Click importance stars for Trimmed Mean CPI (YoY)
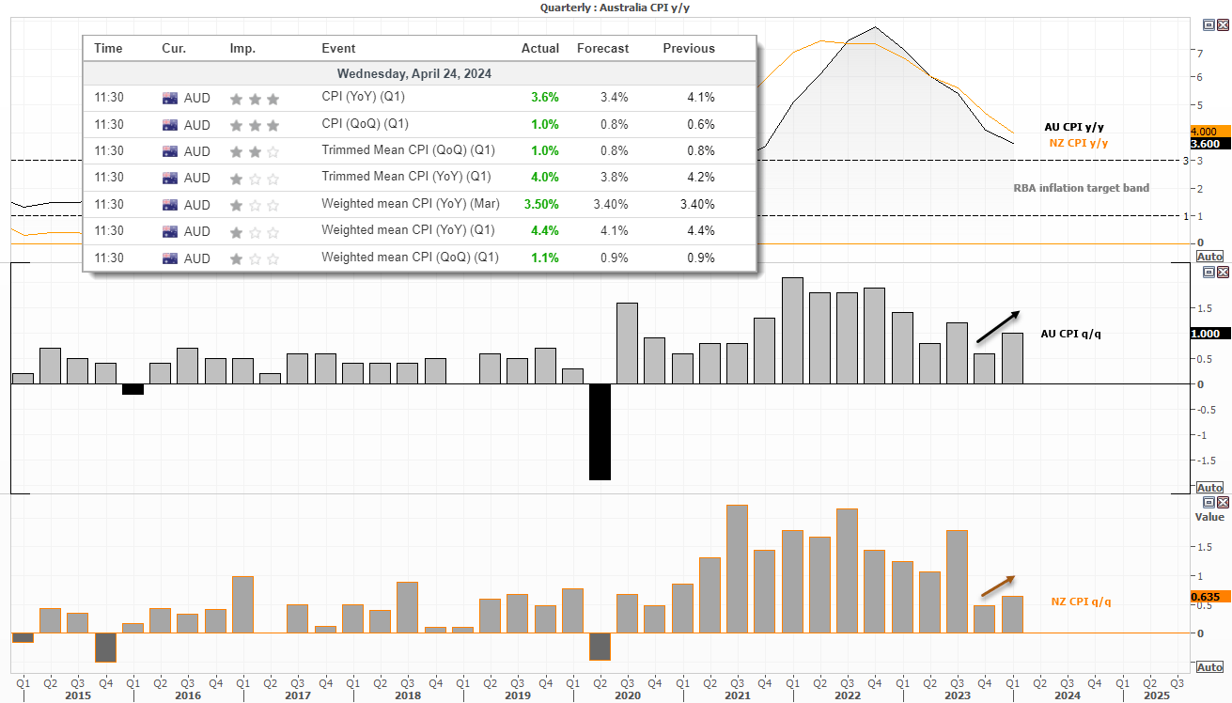 [255, 178]
